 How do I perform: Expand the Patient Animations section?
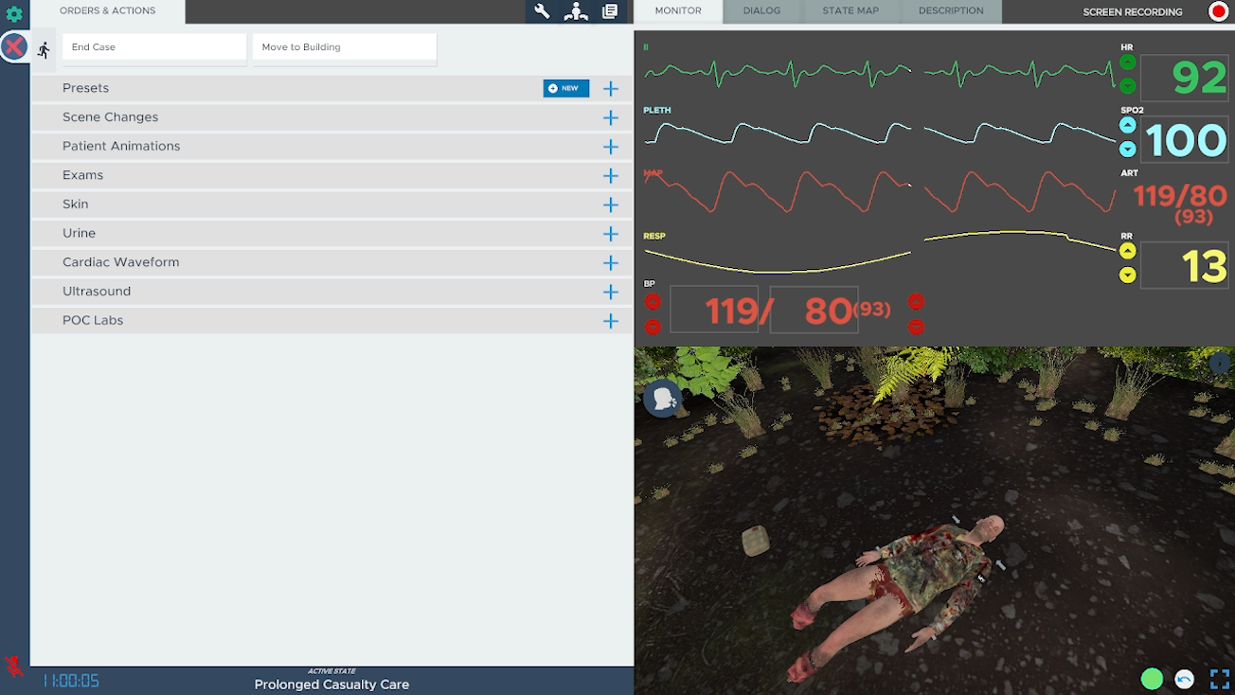(x=610, y=147)
